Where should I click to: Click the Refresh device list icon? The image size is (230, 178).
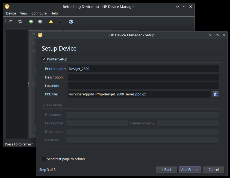pyautogui.click(x=20, y=22)
